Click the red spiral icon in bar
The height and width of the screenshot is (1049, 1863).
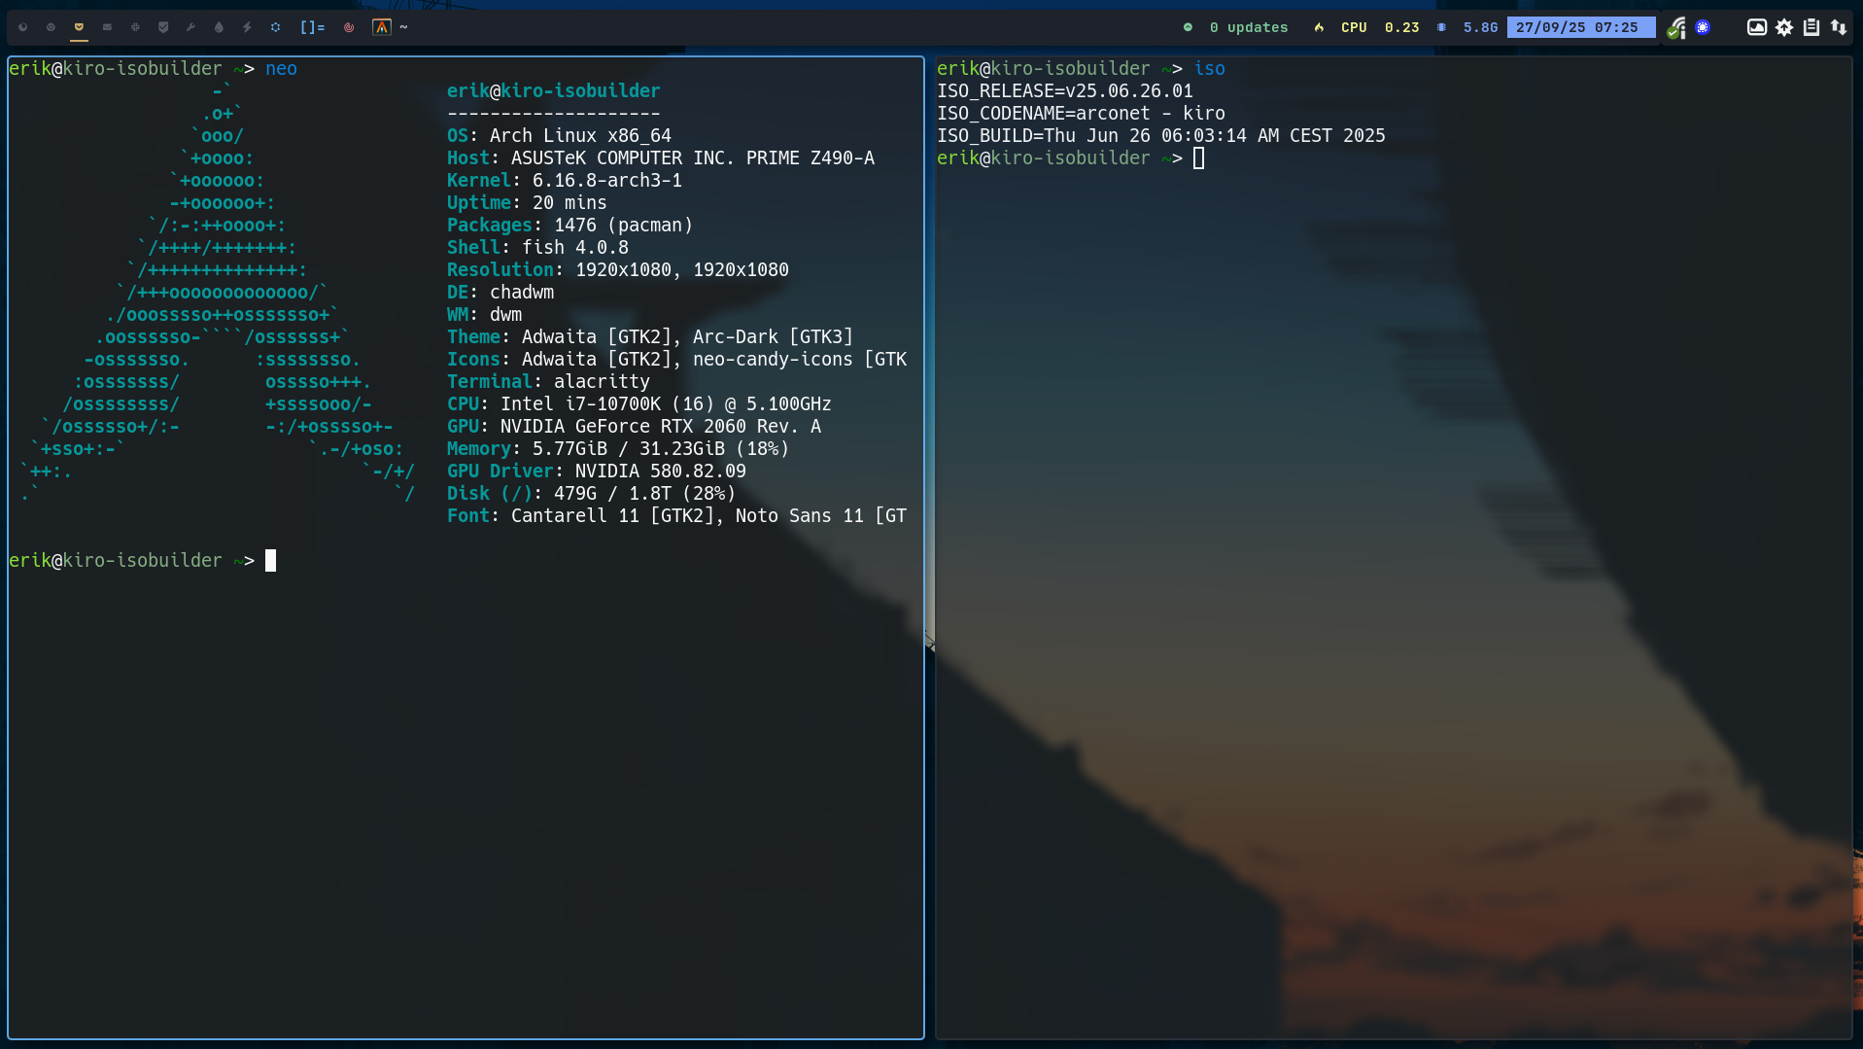[349, 27]
